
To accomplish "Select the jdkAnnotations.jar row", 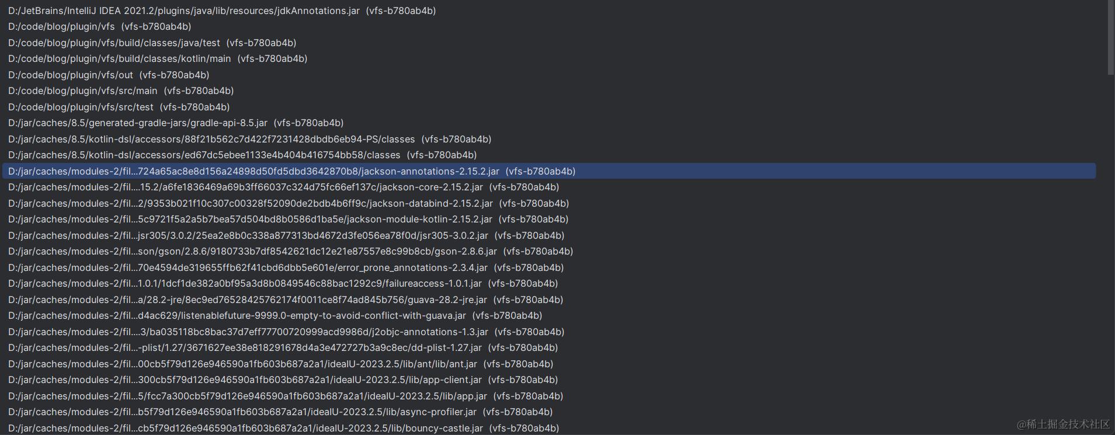I will pos(549,11).
